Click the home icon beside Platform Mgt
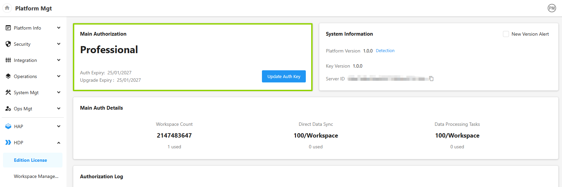The height and width of the screenshot is (187, 562). click(7, 8)
